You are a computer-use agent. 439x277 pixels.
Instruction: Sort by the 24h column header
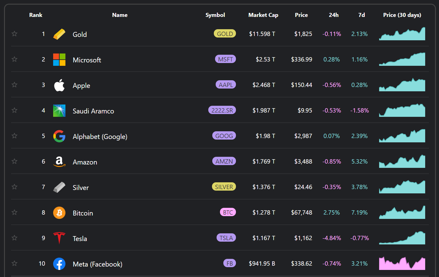(x=334, y=15)
